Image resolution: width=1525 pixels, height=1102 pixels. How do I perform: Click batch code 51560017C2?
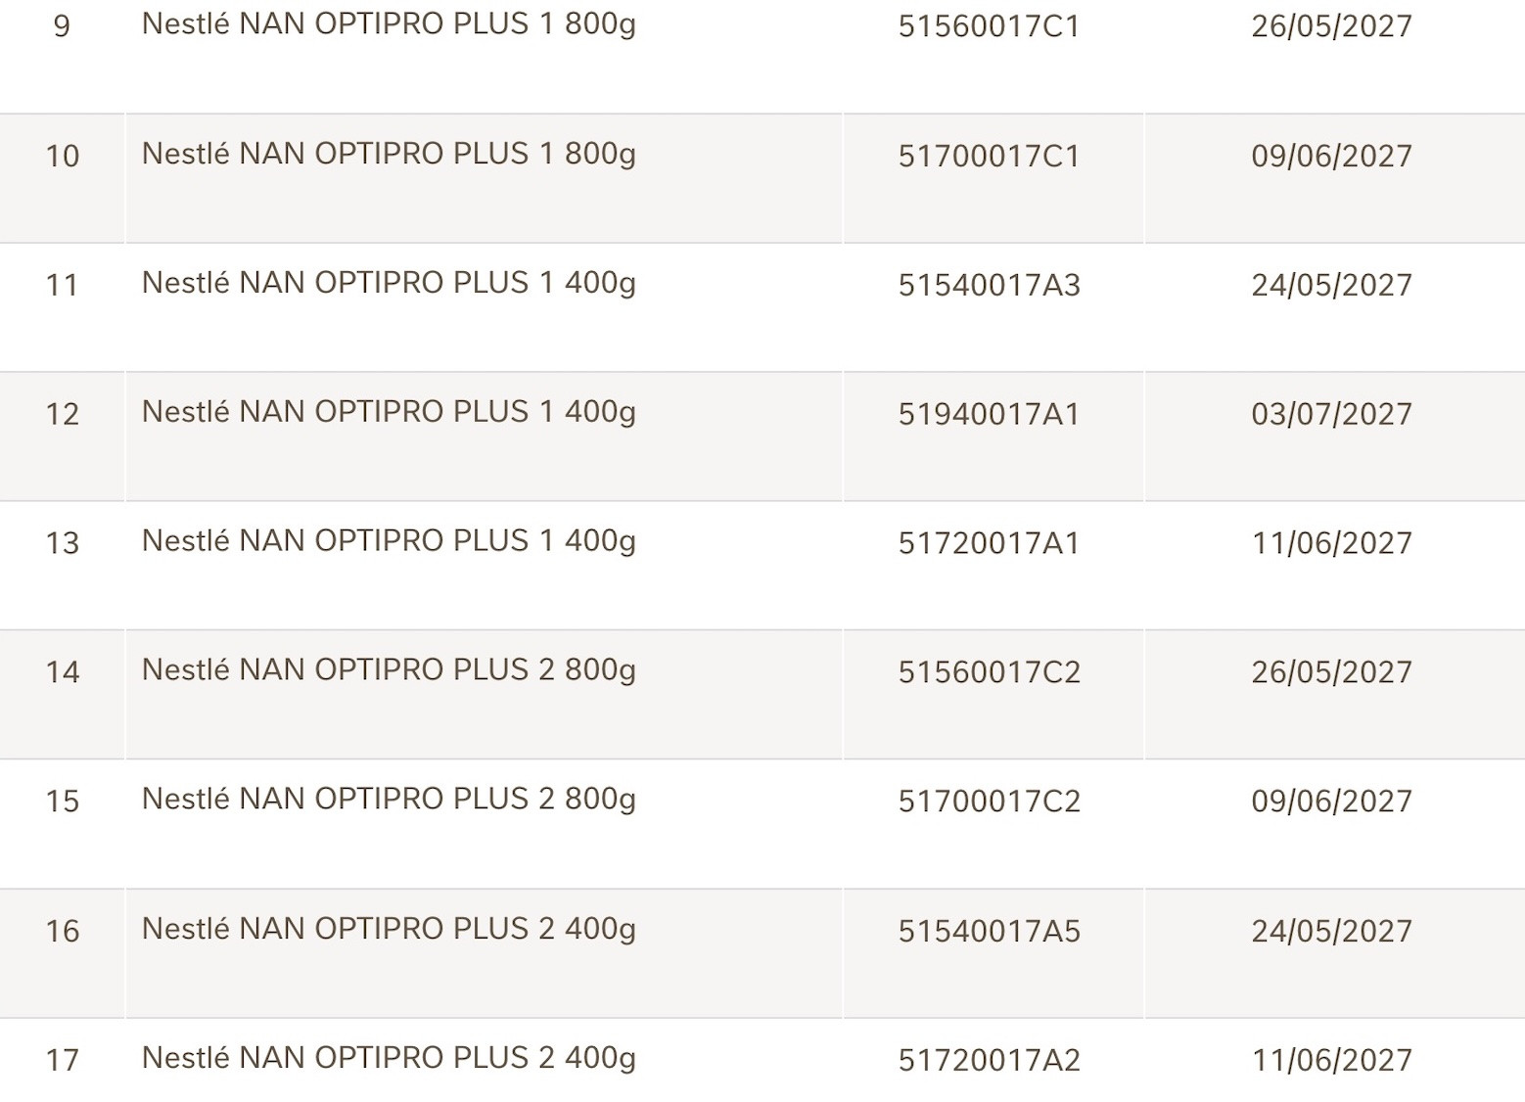coord(989,672)
